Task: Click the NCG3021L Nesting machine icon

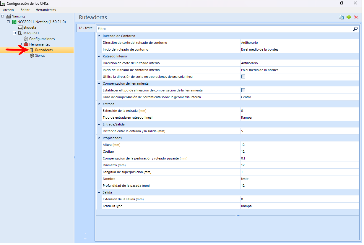Action: coord(14,22)
